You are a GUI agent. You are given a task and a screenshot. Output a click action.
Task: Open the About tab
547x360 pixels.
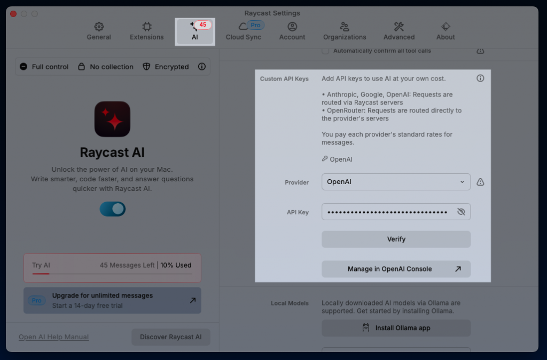click(446, 31)
